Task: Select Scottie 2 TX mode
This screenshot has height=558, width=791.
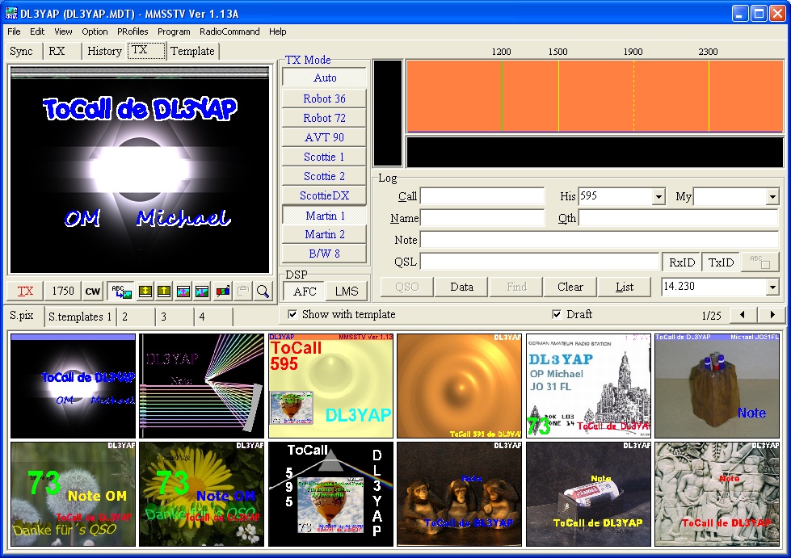Action: tap(324, 176)
